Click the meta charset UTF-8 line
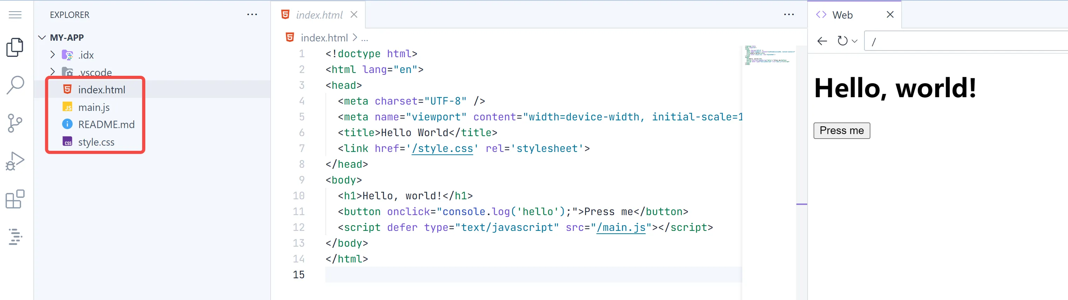The height and width of the screenshot is (300, 1068). coord(411,101)
